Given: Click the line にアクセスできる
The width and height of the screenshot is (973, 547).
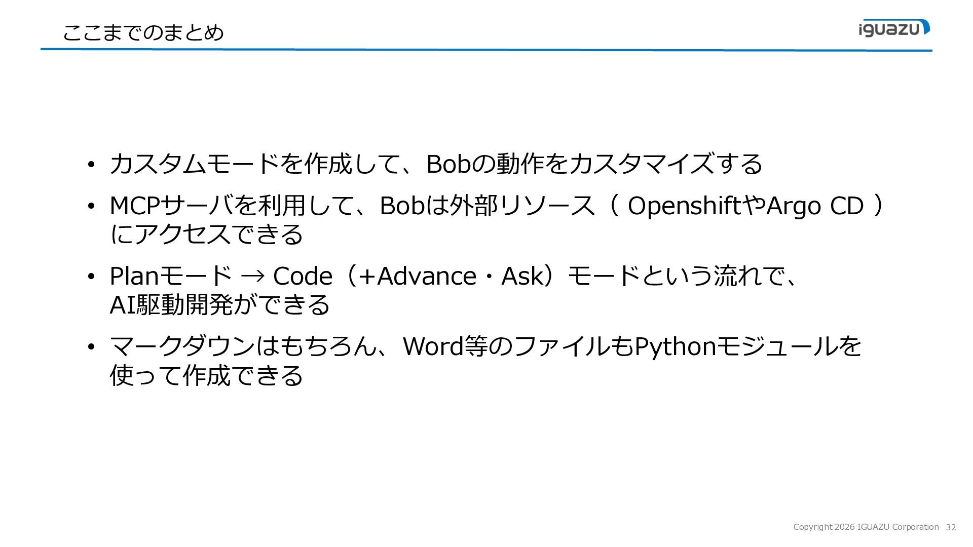Looking at the screenshot, I should click(x=206, y=234).
